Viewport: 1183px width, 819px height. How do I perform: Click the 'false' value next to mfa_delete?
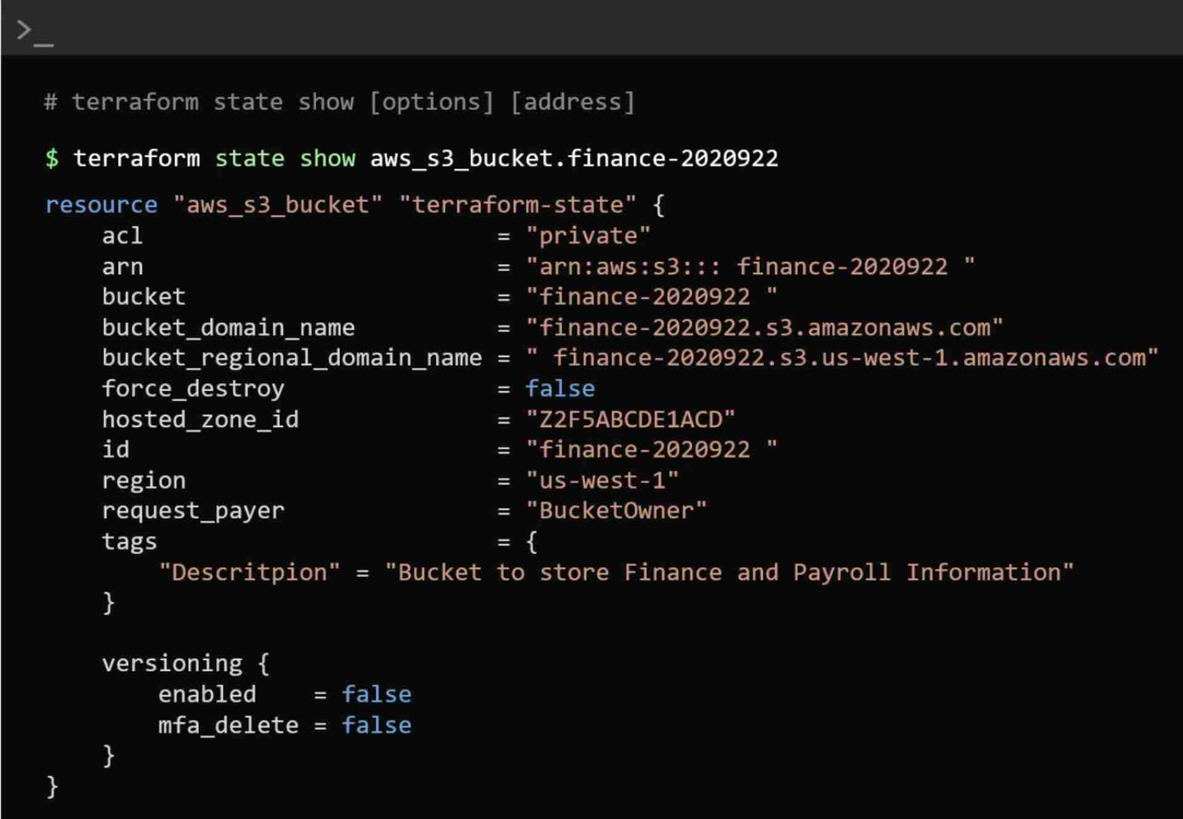point(377,725)
